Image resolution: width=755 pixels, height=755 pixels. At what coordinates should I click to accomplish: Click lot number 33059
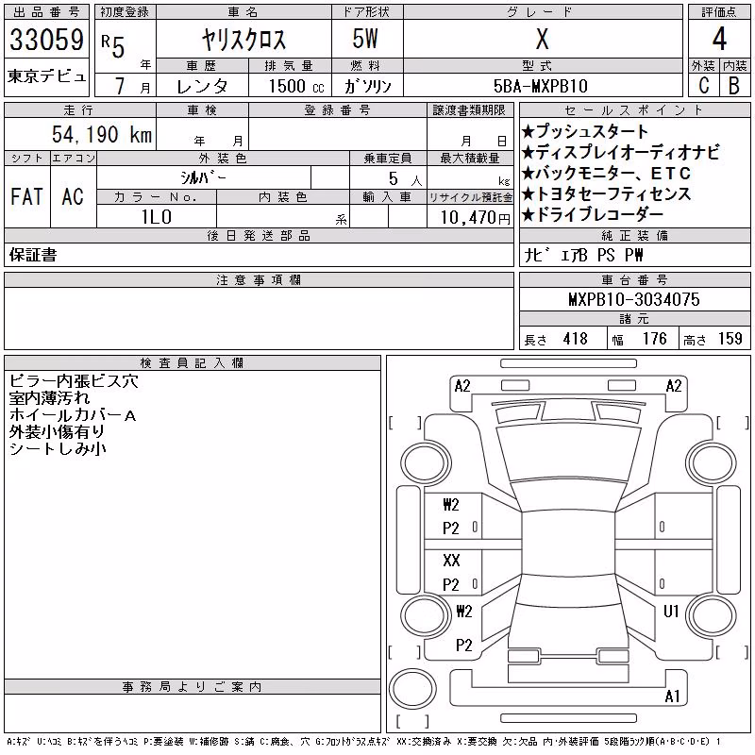(x=46, y=40)
